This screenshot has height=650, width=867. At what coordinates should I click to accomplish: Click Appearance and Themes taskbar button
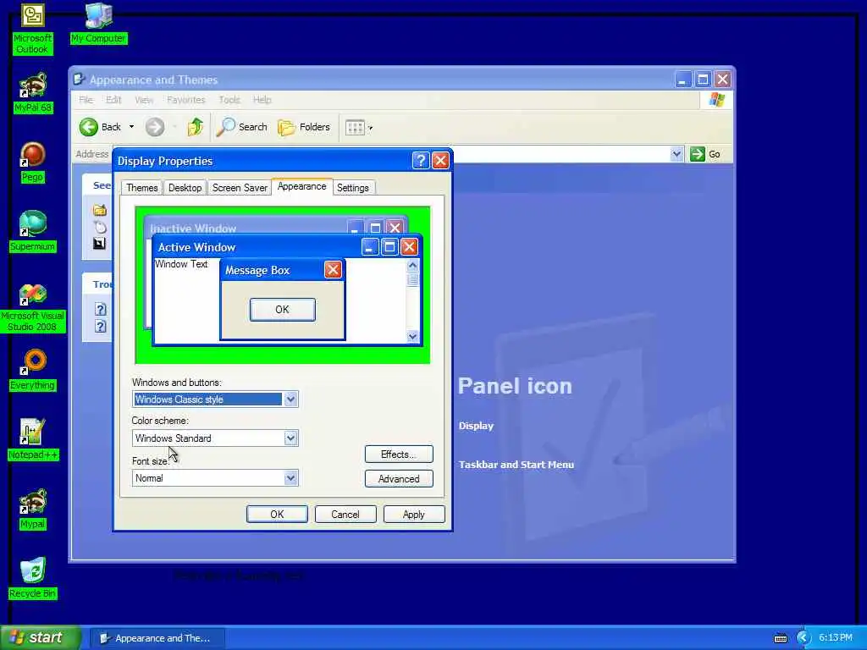coord(157,638)
